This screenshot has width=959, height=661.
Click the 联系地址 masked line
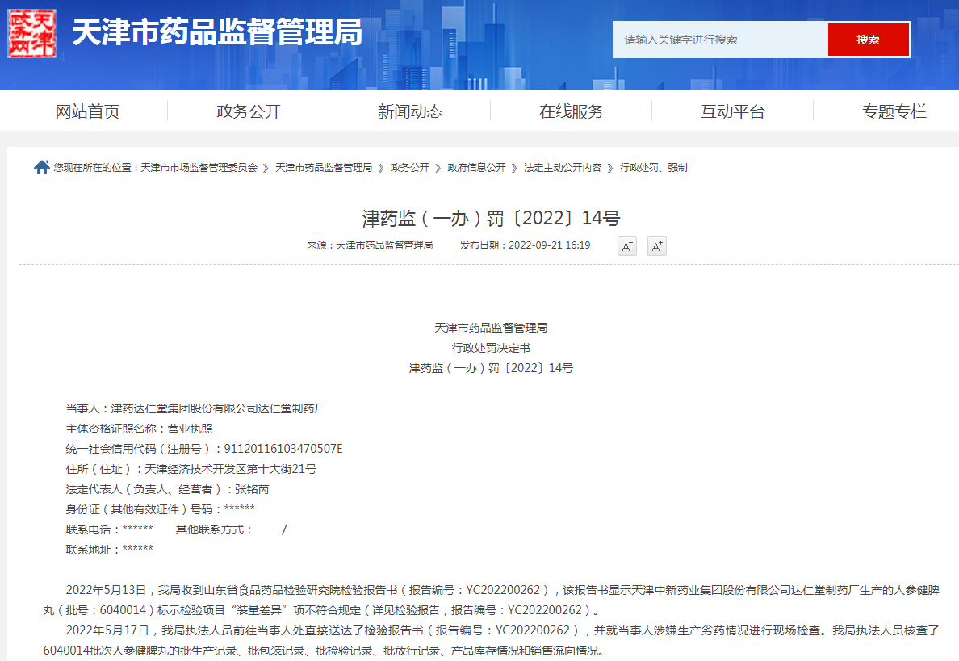pyautogui.click(x=110, y=550)
